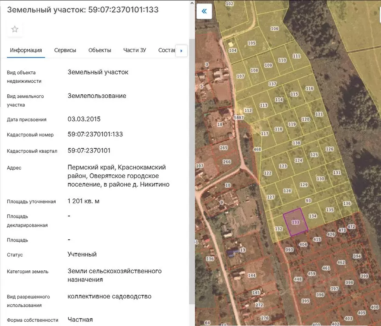Add the parcel to favorites with star icon
381x326 pixels.
coord(15,29)
